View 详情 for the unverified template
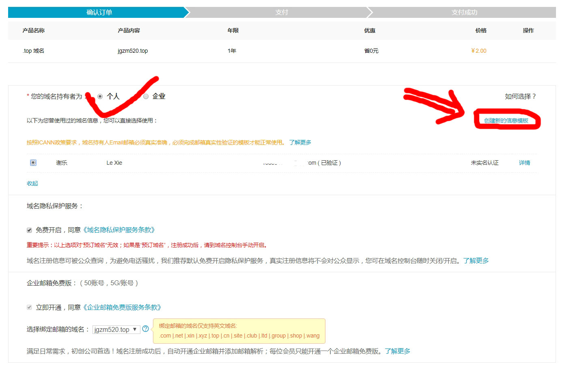Screen dimensions: 571x368 coord(524,162)
